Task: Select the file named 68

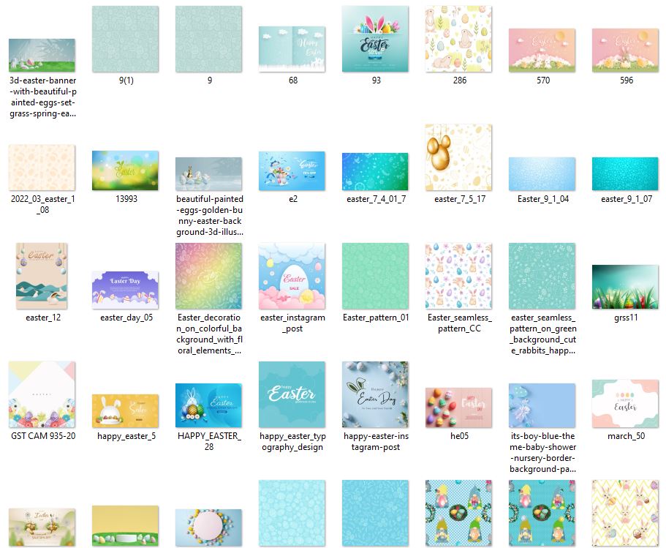Action: [x=292, y=50]
